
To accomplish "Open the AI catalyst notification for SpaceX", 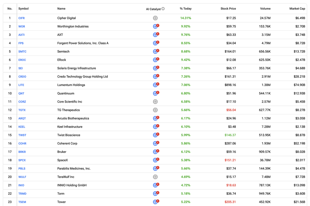I will pos(156,160).
